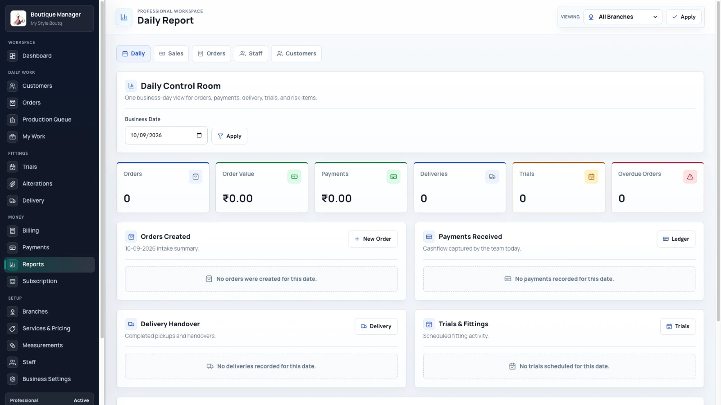721x405 pixels.
Task: Click the Deliveries card truck icon
Action: 492,177
